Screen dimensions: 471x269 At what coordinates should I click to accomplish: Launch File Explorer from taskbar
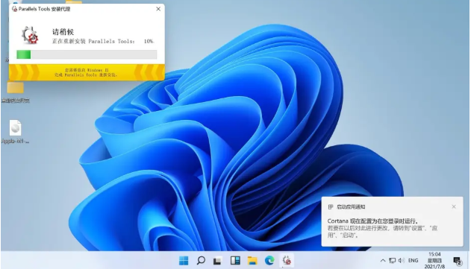tap(252, 260)
